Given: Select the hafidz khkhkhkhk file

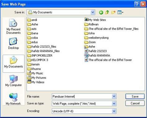Looking at the screenshot, I should [97, 56].
